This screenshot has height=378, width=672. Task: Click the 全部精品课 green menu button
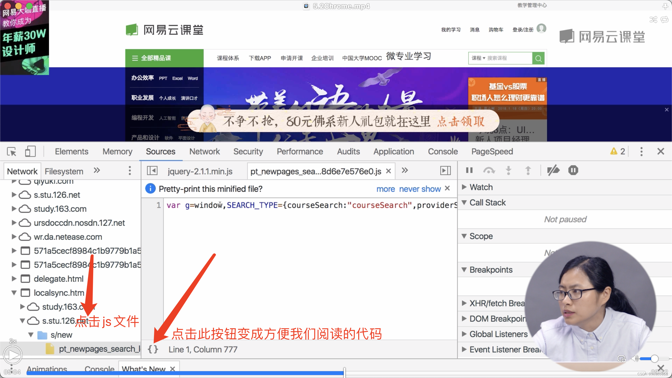pos(164,58)
